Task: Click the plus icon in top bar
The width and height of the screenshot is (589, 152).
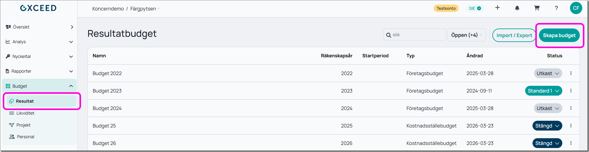Action: 498,8
